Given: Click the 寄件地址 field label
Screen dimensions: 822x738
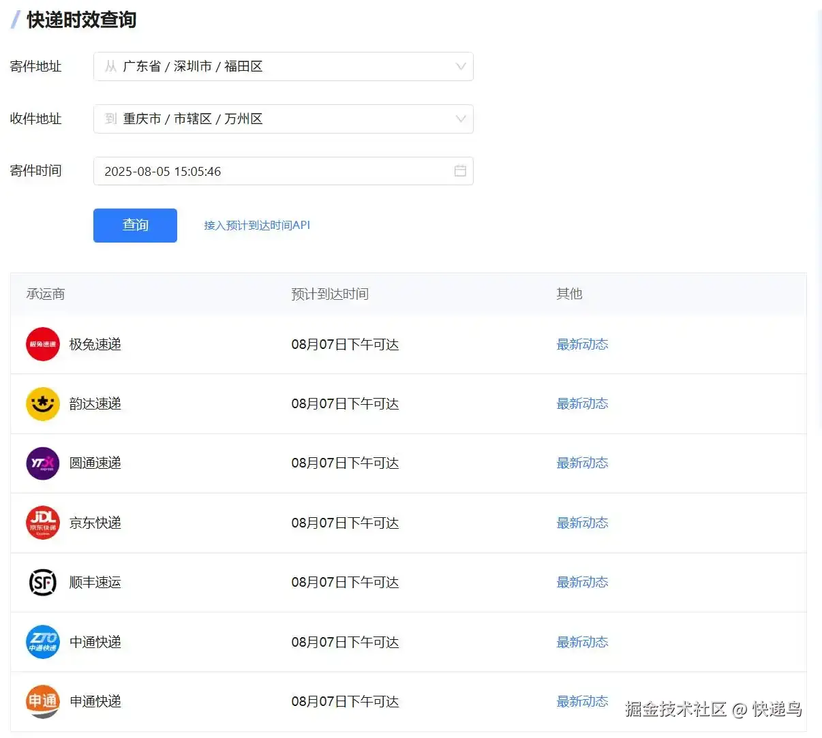Looking at the screenshot, I should (x=35, y=66).
